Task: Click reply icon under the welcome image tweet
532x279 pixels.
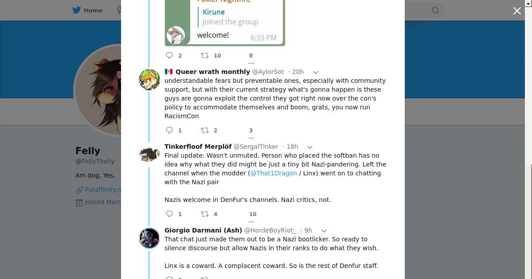Action: (169, 55)
